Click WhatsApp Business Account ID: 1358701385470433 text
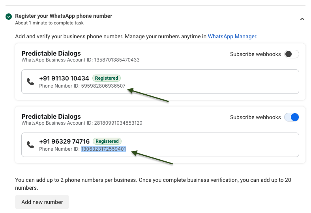The width and height of the screenshot is (311, 213). [81, 60]
